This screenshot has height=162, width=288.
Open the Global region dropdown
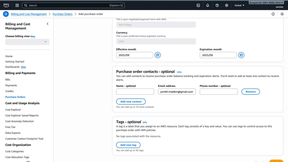[x=239, y=5]
